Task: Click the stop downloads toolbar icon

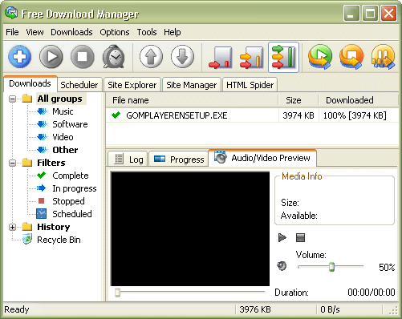Action: click(83, 57)
